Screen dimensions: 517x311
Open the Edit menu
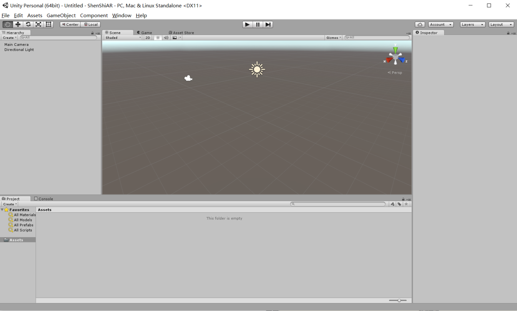[18, 15]
